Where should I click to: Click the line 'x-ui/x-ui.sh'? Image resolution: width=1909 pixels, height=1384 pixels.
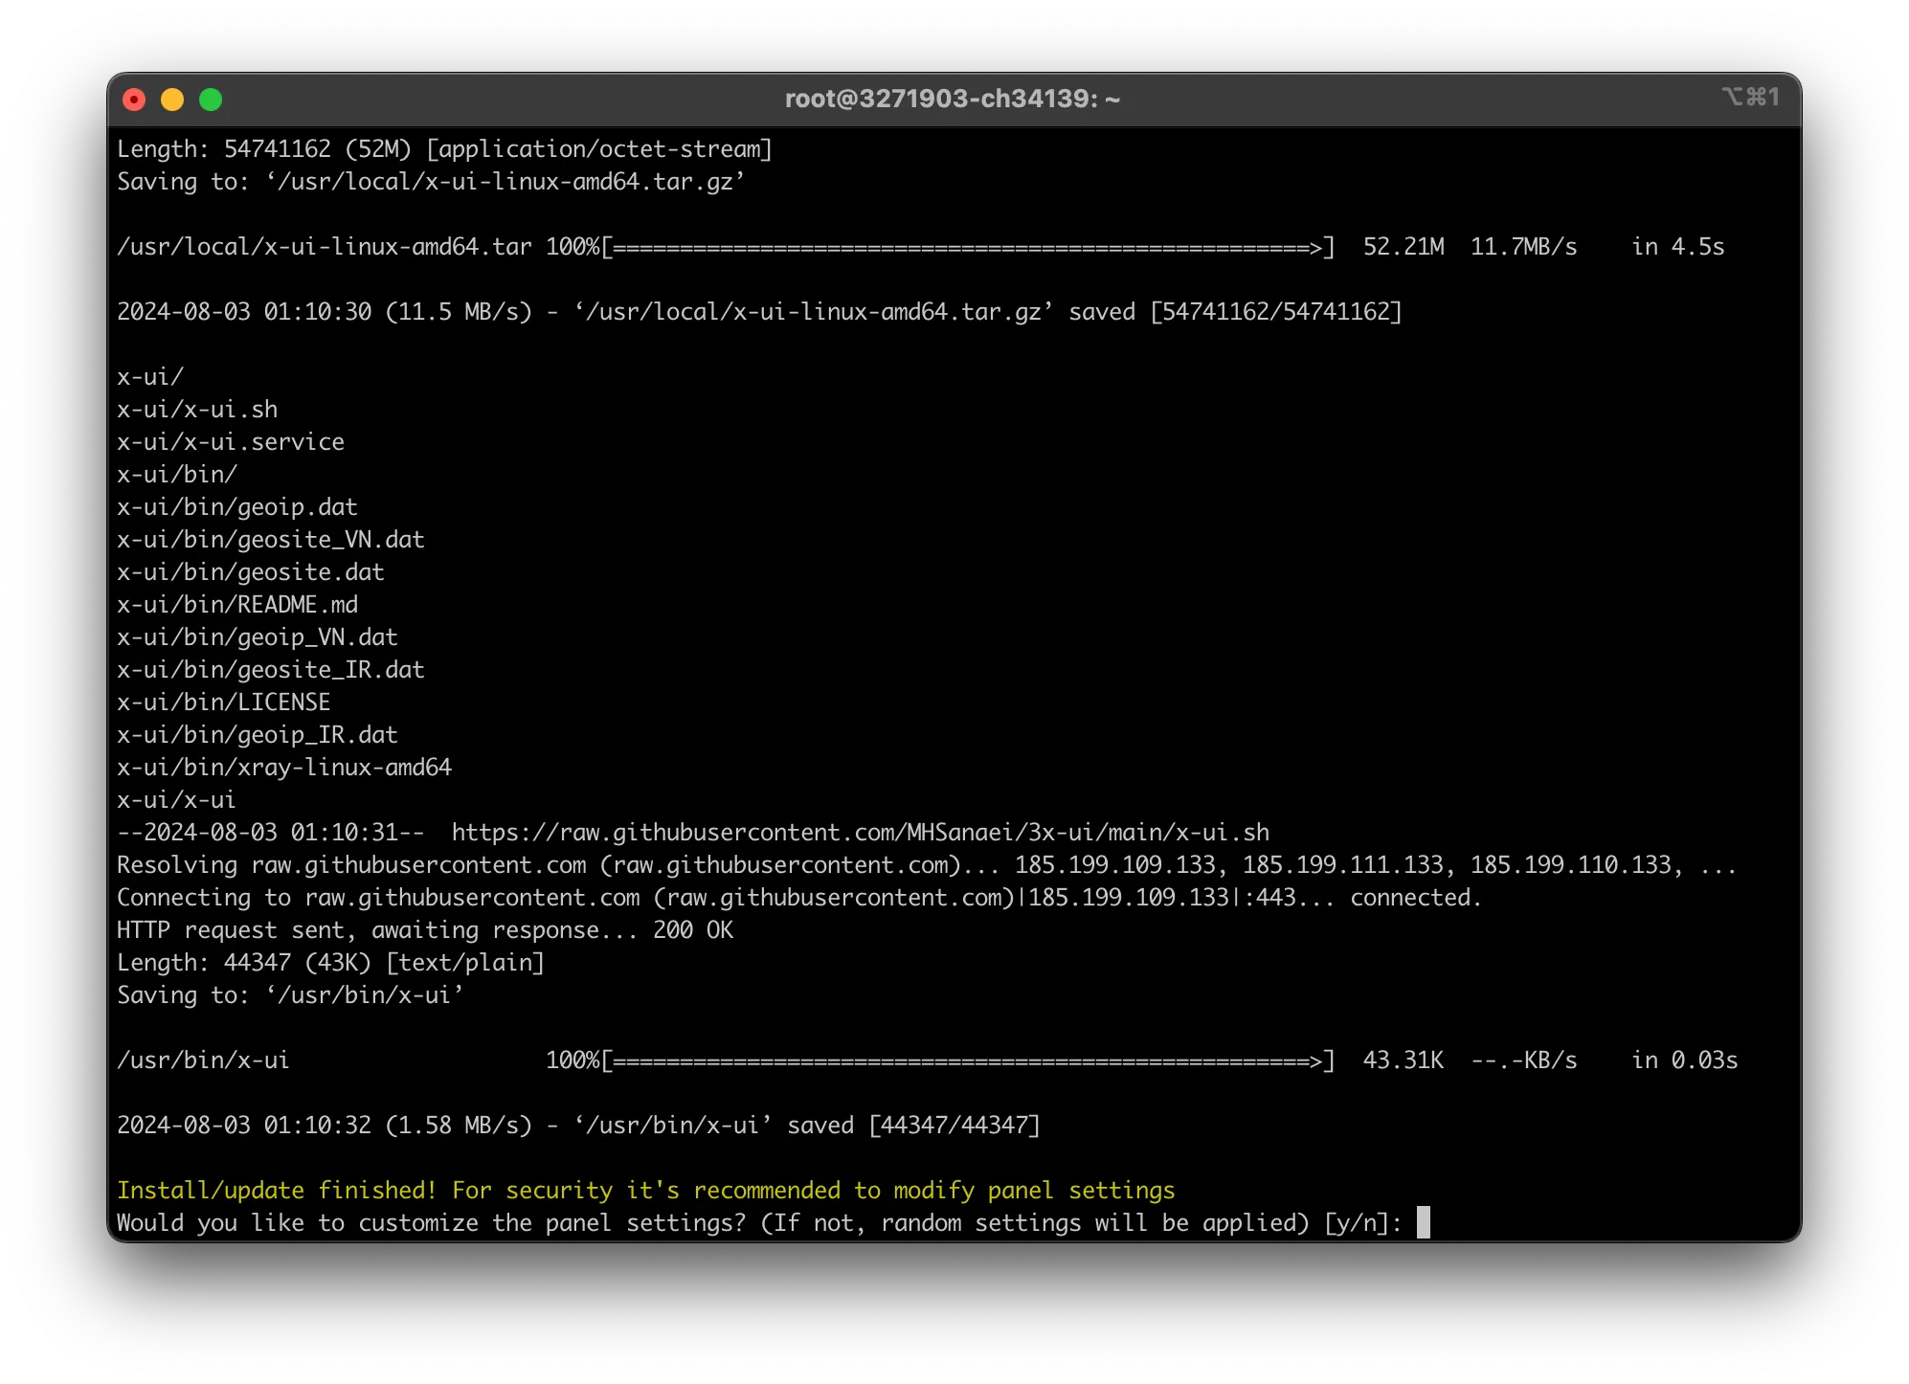point(197,410)
